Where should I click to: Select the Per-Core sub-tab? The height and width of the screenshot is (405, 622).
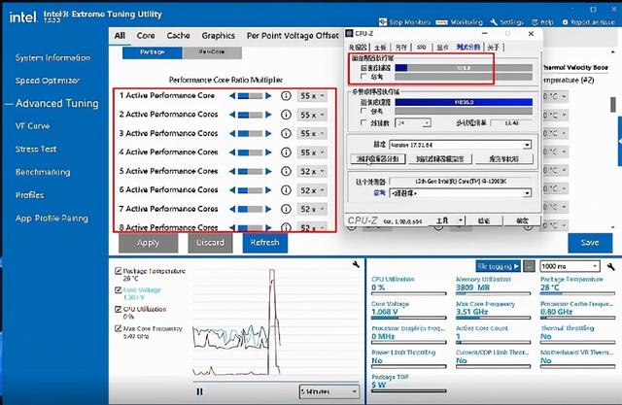[212, 52]
